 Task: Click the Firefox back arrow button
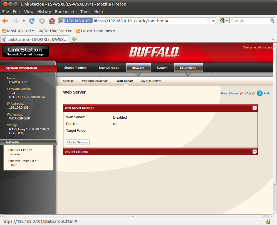(x=5, y=21)
